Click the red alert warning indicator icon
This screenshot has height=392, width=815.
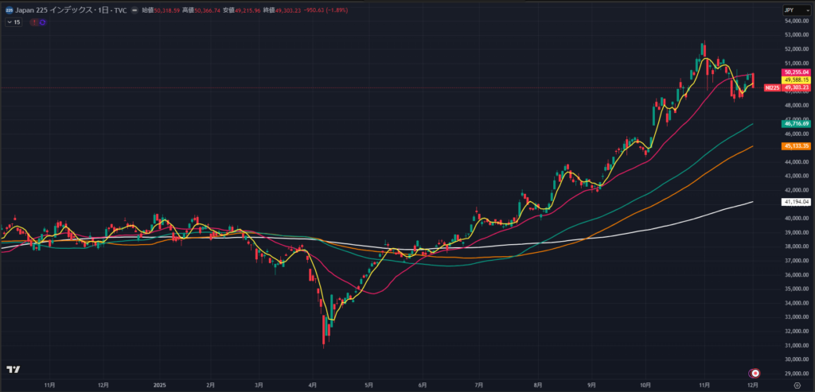click(33, 22)
